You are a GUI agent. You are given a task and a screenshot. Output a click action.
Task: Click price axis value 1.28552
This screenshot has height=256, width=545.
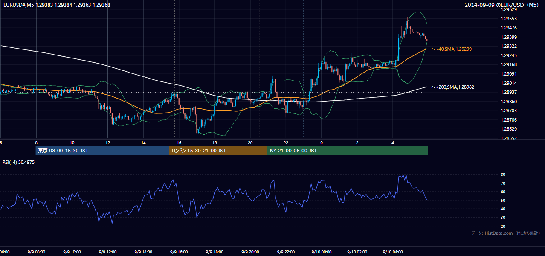508,138
